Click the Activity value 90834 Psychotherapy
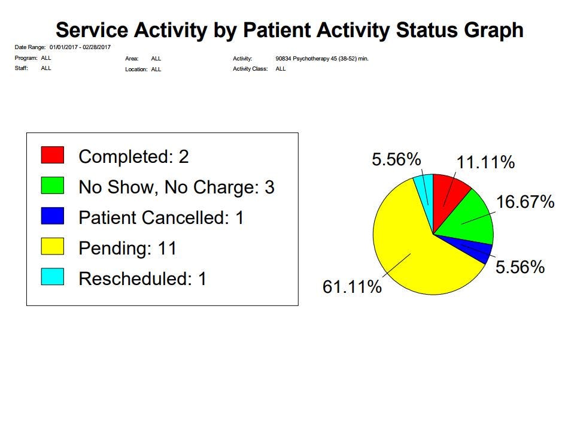The image size is (568, 439). coord(322,59)
